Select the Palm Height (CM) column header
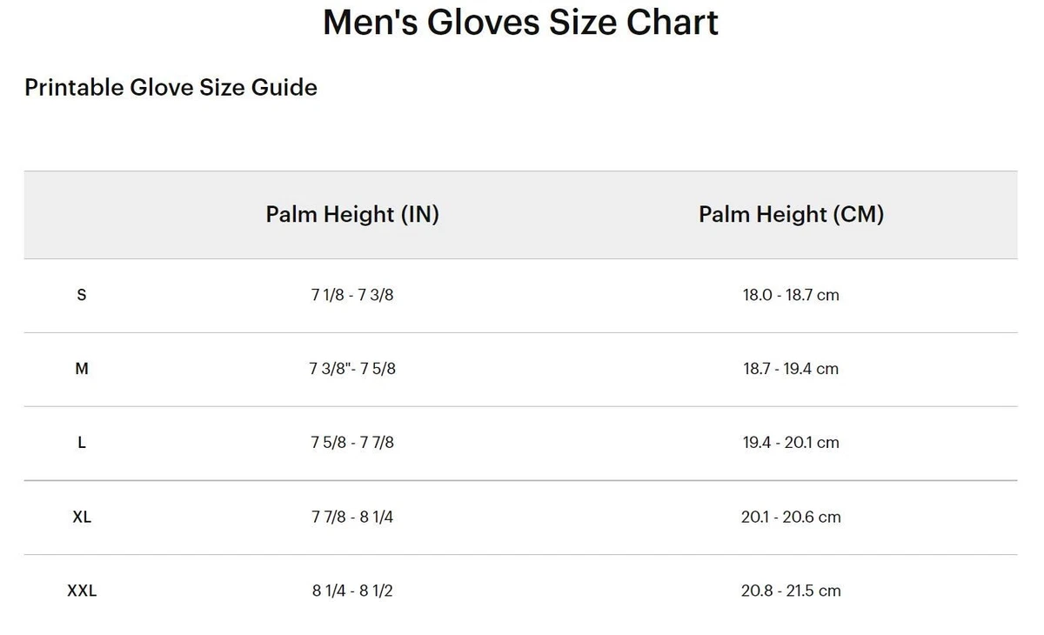The height and width of the screenshot is (635, 1044). click(x=791, y=214)
